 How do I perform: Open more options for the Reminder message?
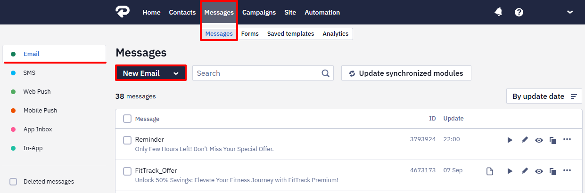pos(567,139)
